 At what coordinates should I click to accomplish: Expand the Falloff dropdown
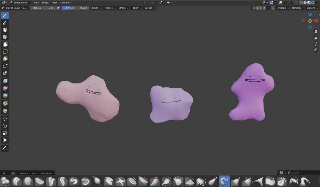[136, 8]
